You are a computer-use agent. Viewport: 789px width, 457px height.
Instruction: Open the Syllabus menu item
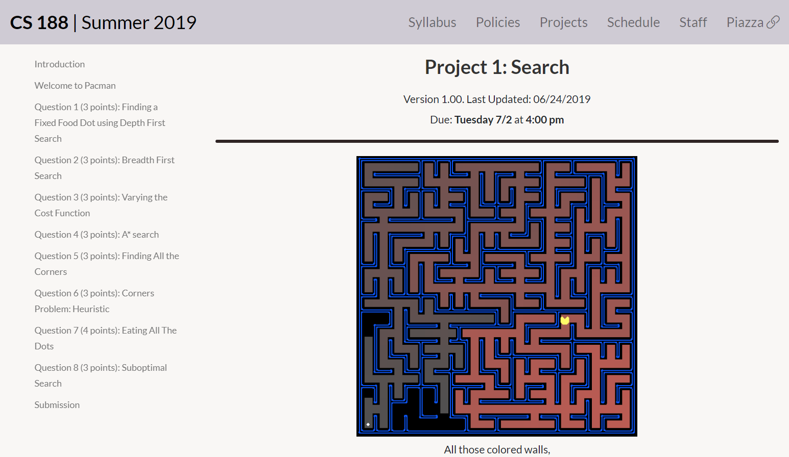point(432,22)
